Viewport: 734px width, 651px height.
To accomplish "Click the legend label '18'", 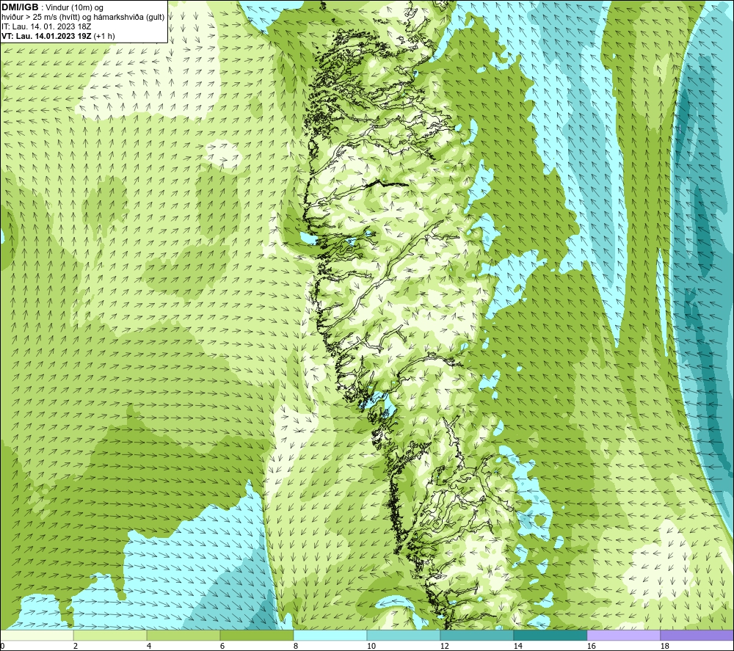I will point(664,647).
